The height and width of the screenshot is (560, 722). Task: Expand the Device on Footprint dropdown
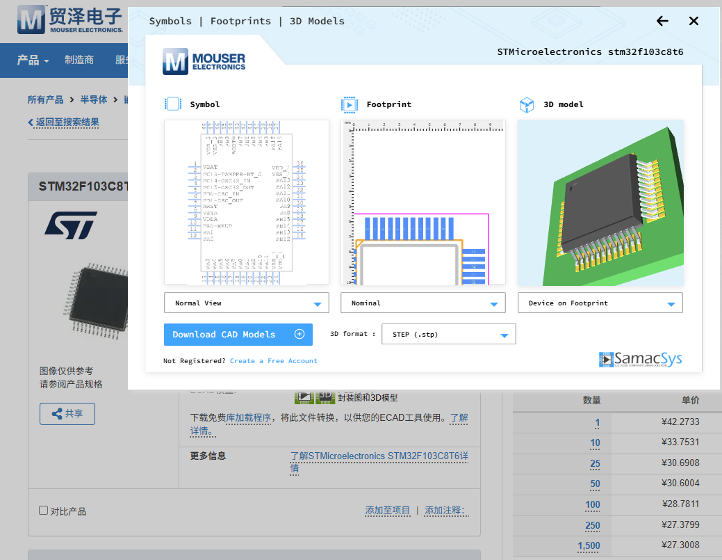[600, 303]
